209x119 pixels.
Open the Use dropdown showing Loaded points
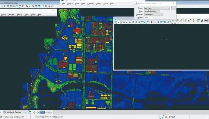(152, 11)
